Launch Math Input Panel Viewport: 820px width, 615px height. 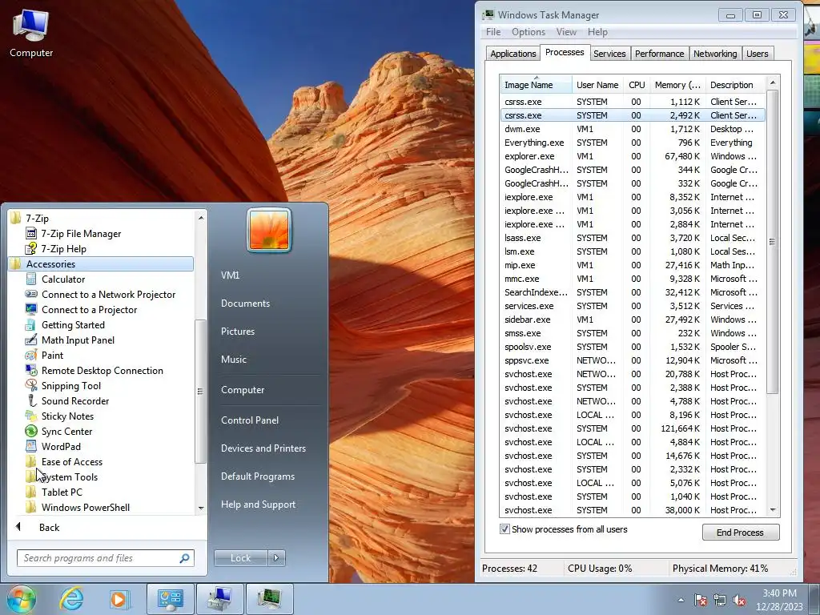pos(78,340)
